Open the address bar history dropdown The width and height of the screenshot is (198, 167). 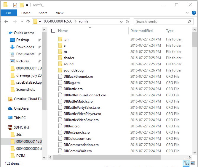pyautogui.click(x=121, y=22)
